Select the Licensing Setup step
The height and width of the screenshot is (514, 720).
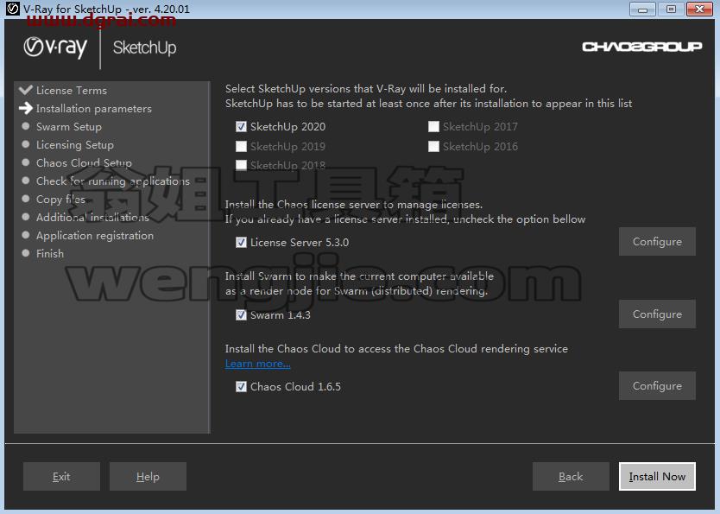point(75,144)
